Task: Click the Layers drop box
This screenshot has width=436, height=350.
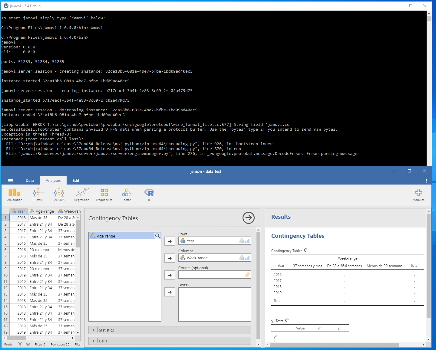Action: pos(215,304)
